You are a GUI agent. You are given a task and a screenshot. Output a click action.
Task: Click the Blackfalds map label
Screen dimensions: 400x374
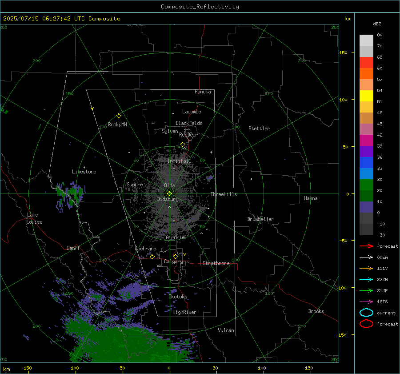189,123
